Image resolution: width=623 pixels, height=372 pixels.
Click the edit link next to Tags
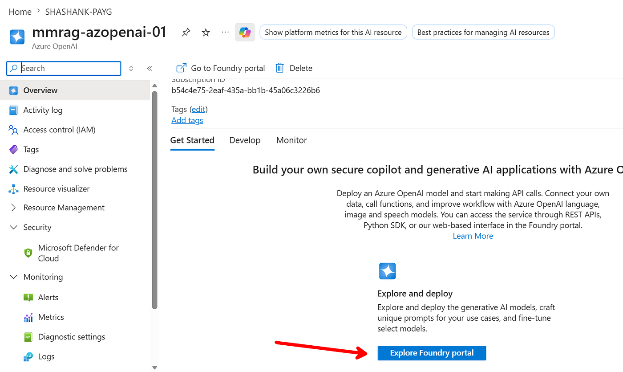[198, 109]
